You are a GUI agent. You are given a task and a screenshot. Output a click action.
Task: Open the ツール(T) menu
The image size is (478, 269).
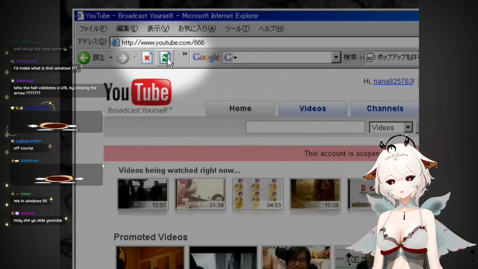pyautogui.click(x=237, y=29)
